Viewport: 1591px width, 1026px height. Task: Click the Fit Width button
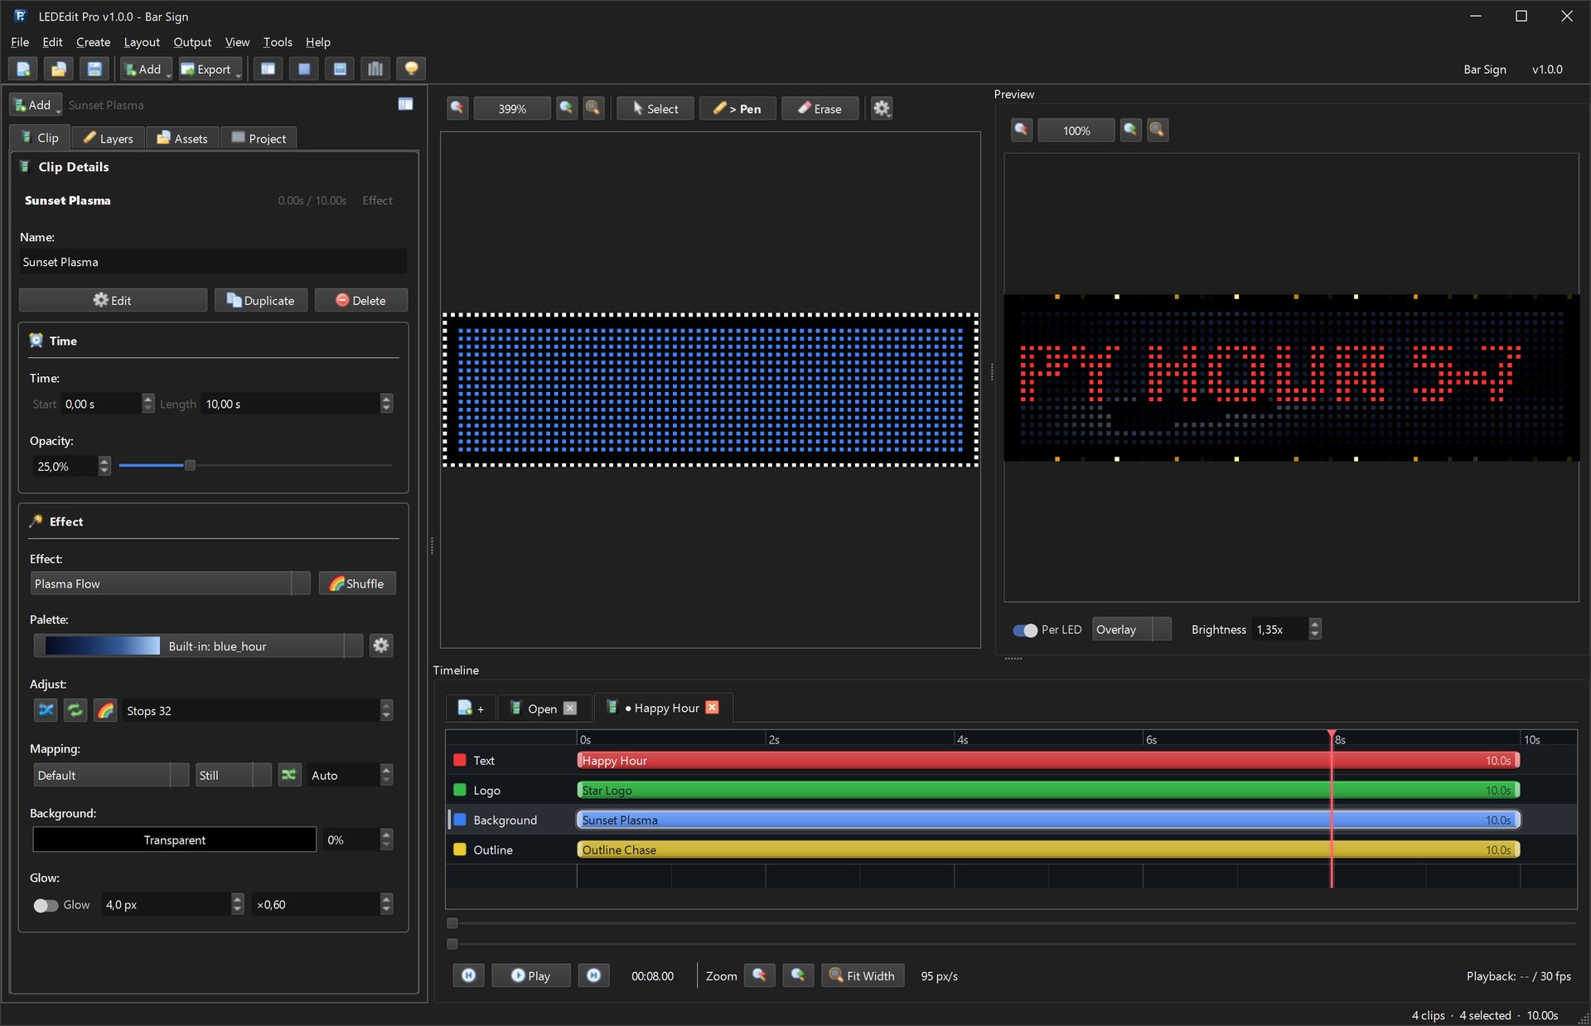(x=863, y=975)
